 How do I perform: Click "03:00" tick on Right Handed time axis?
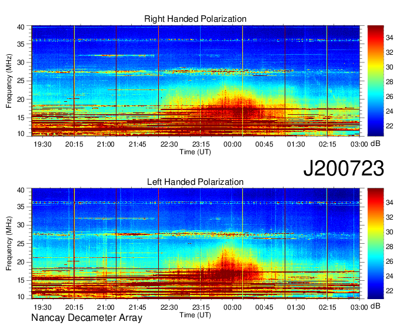pyautogui.click(x=359, y=144)
